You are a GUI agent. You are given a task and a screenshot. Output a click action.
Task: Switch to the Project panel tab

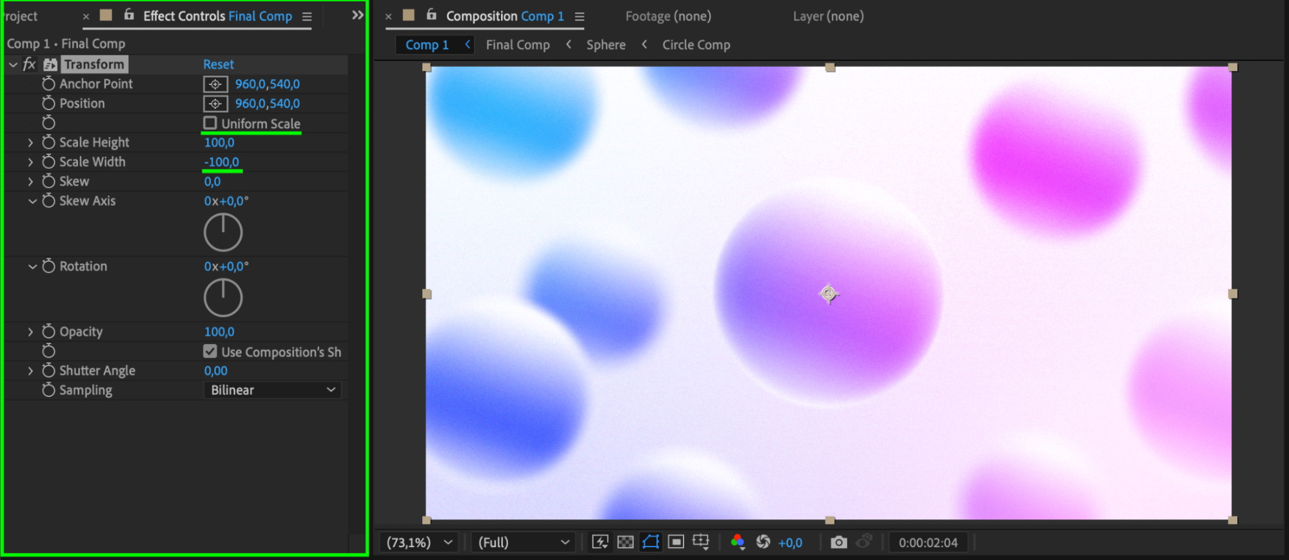(19, 16)
